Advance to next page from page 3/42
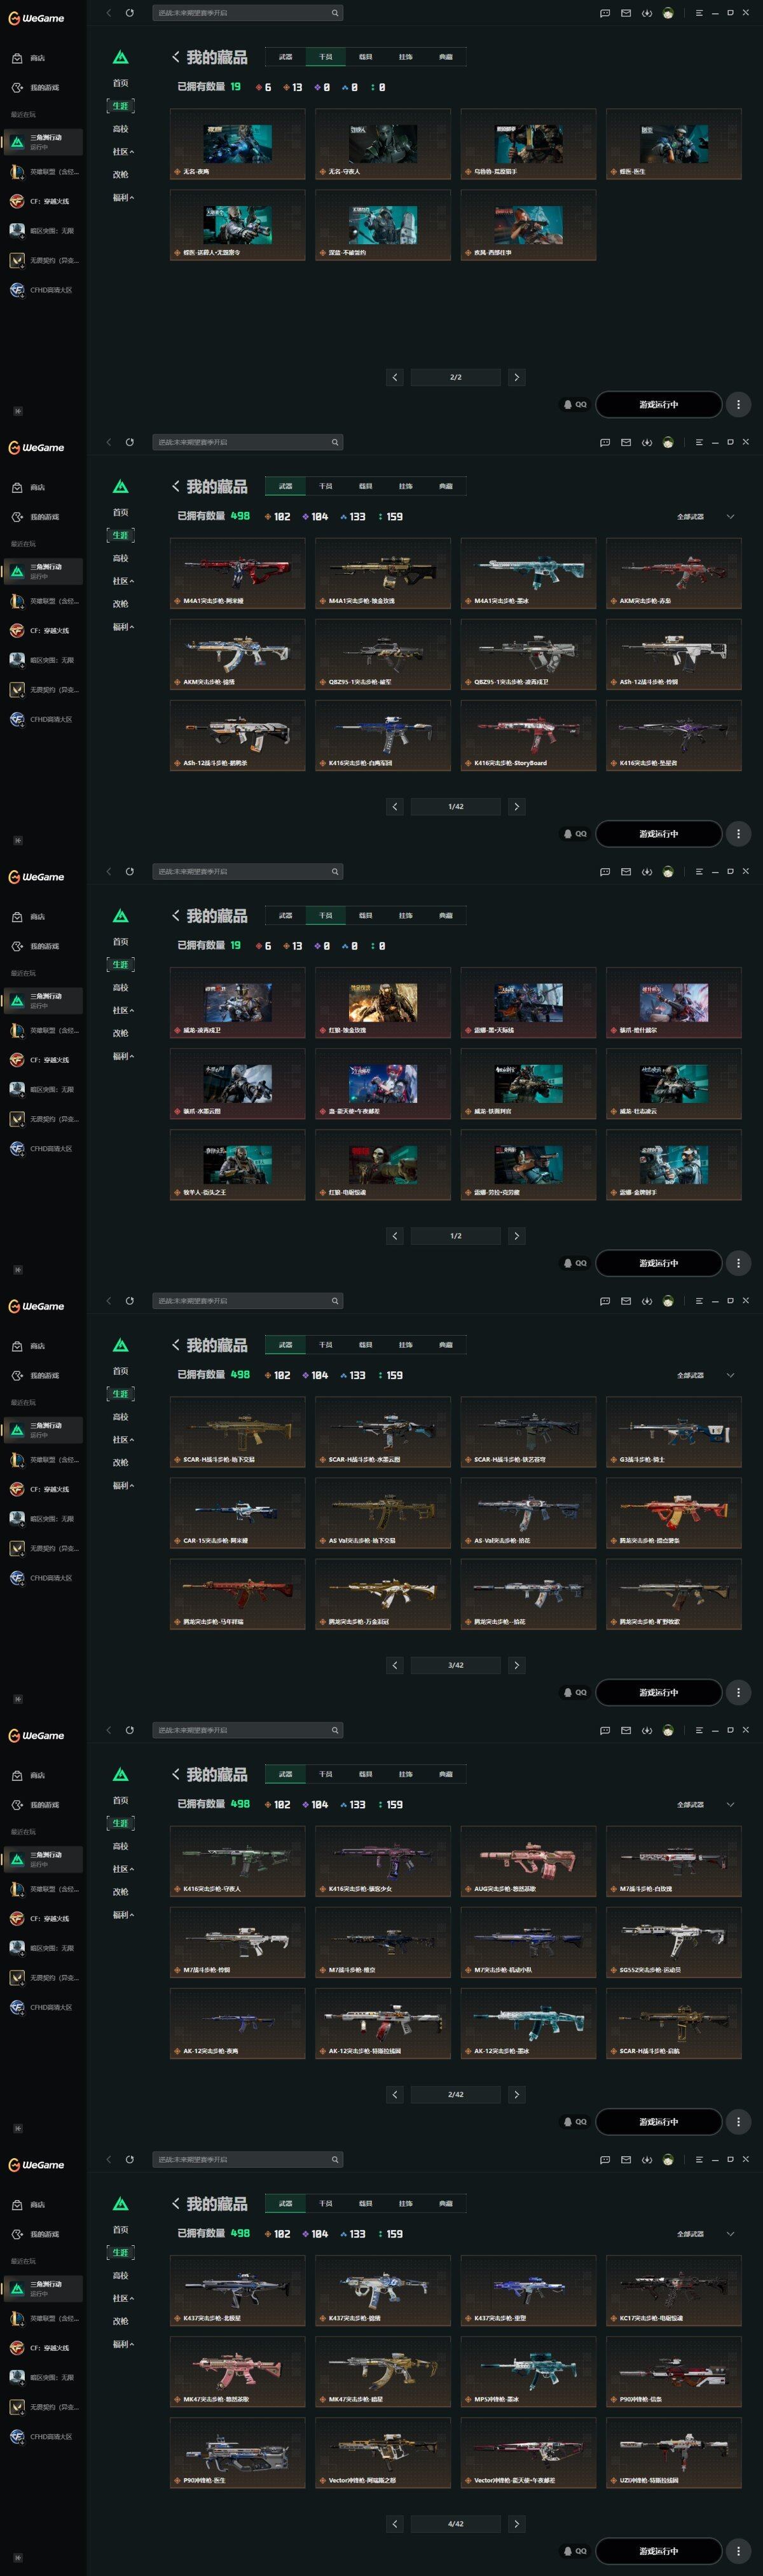Screen dimensions: 763x2576 (516, 1665)
